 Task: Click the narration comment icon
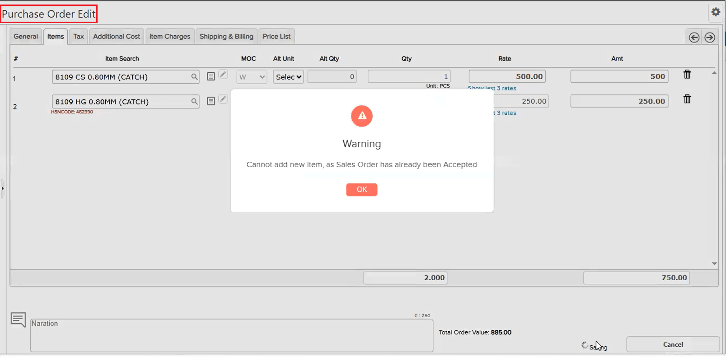pos(19,320)
